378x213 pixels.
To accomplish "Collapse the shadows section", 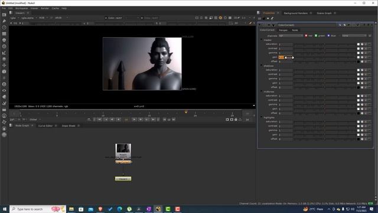I will [262, 66].
